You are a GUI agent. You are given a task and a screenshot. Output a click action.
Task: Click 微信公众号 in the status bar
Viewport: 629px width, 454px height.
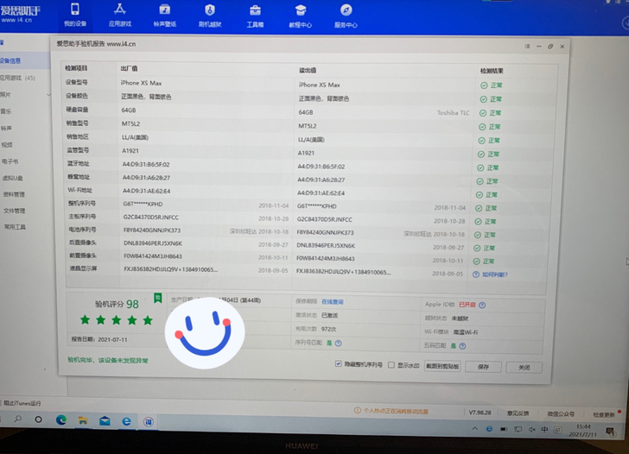point(561,414)
